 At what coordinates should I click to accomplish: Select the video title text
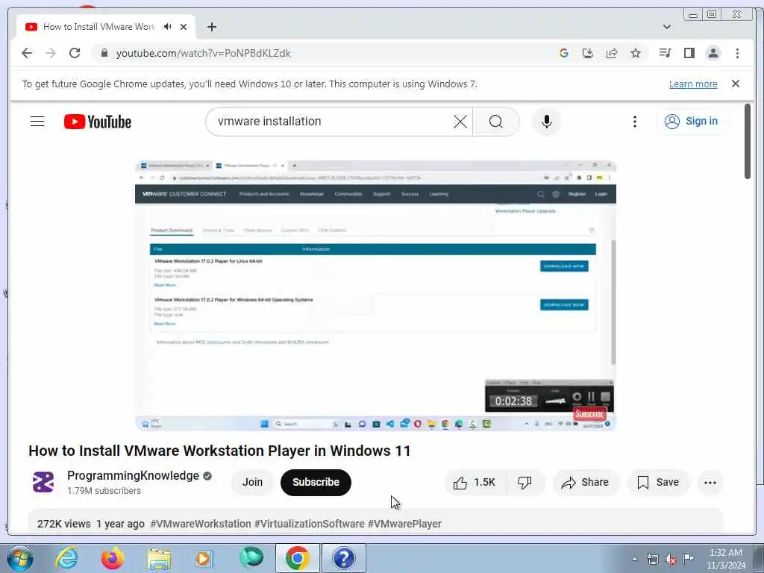click(x=219, y=451)
